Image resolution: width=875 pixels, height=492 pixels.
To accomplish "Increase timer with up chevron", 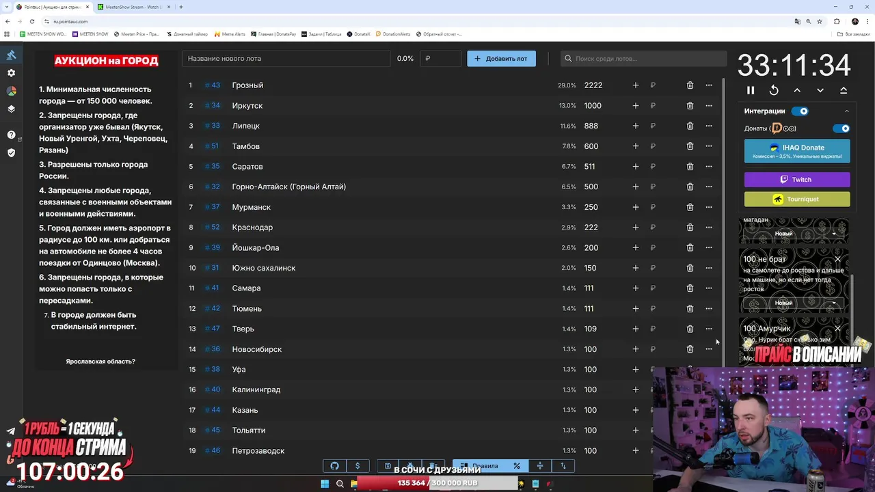I will pyautogui.click(x=797, y=90).
